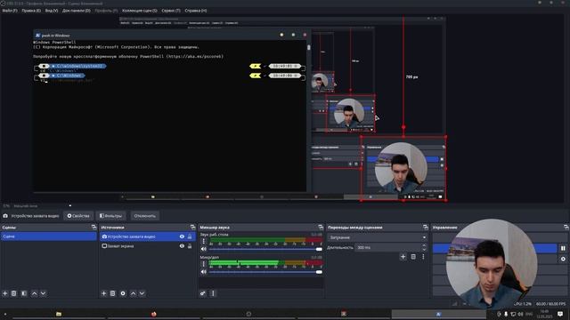This screenshot has width=570, height=320.
Task: Undock the Controls panel via float icon
Action: tap(566, 228)
